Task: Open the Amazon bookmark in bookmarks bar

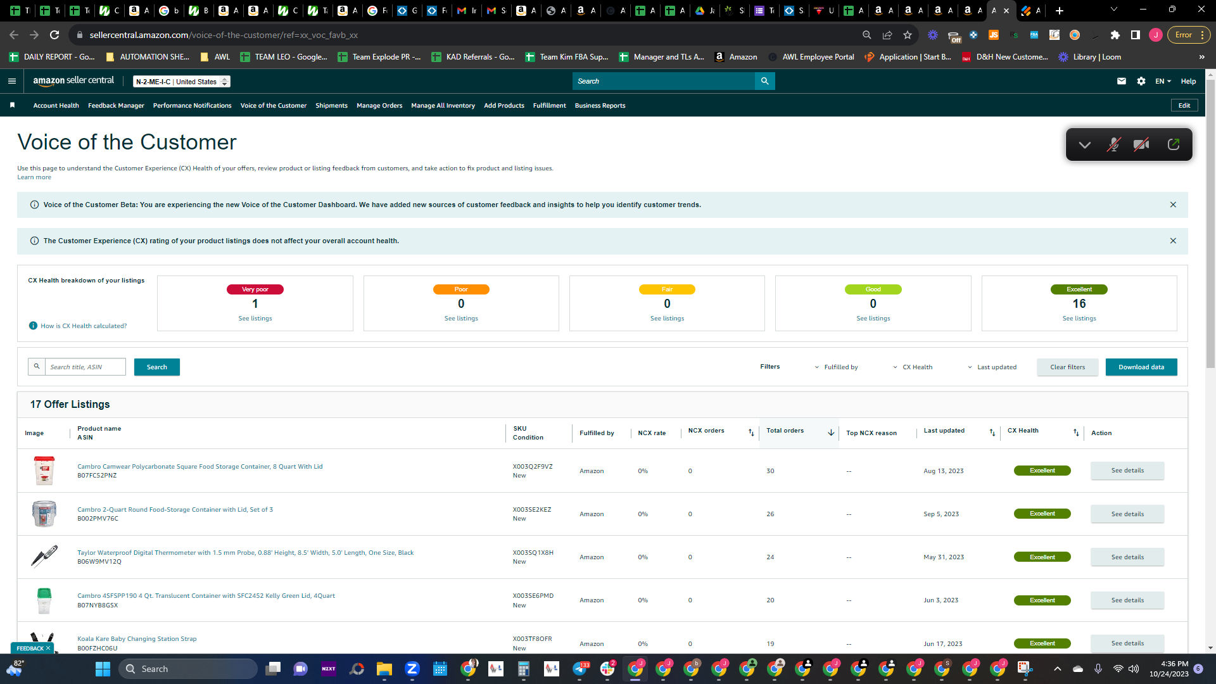Action: click(735, 57)
